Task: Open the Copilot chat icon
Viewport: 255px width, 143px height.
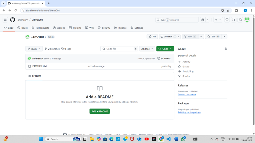Action: point(203,20)
